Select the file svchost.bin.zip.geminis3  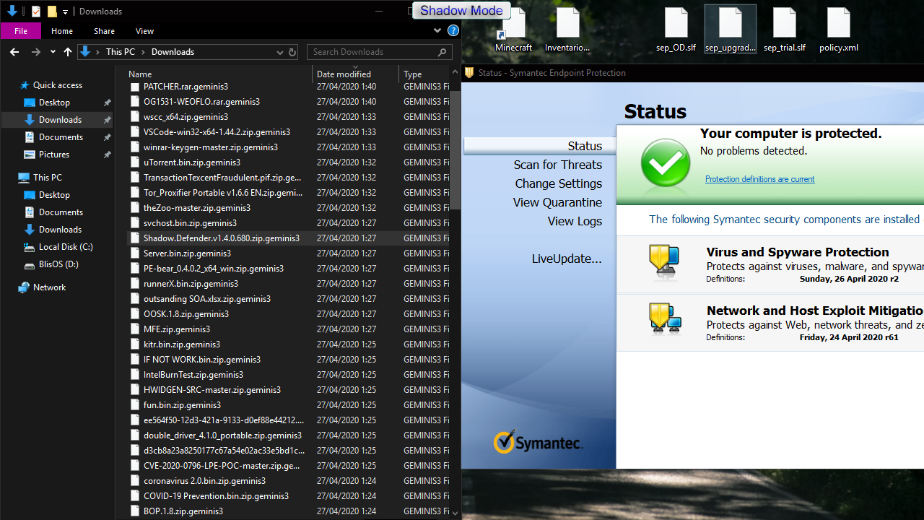(x=289, y=223)
